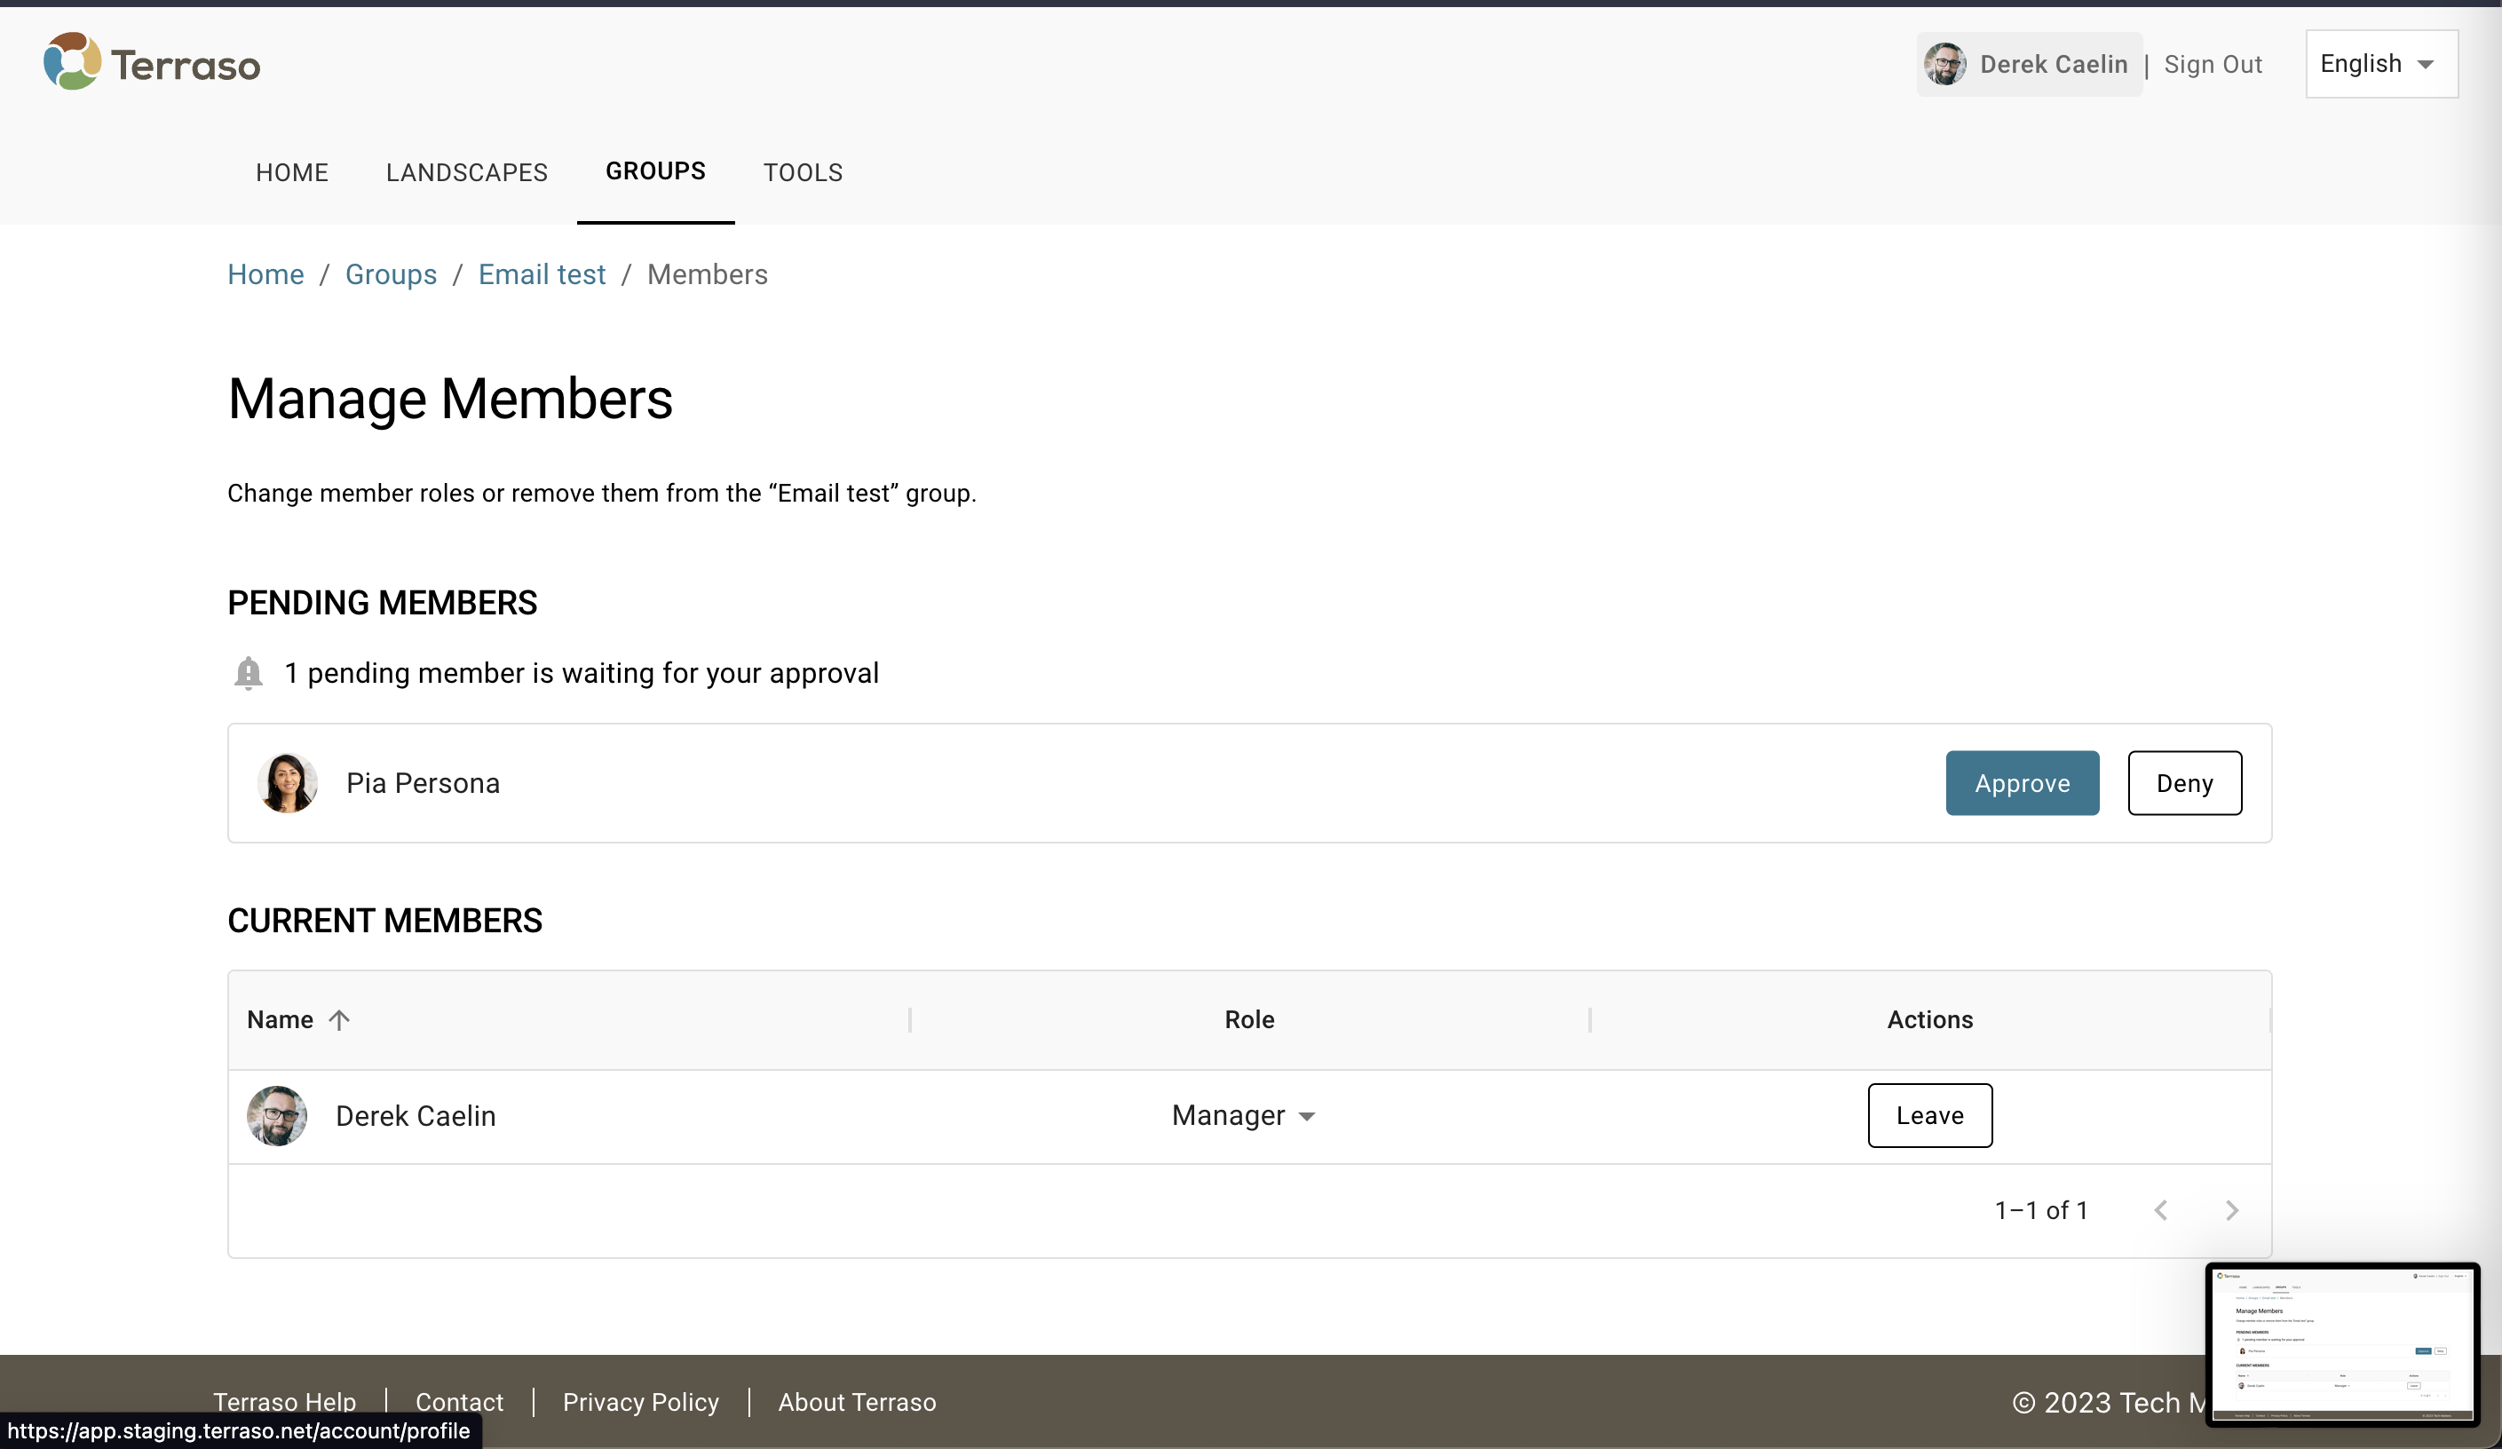Open the Manager role dropdown for Derek Caelin

[x=1243, y=1115]
